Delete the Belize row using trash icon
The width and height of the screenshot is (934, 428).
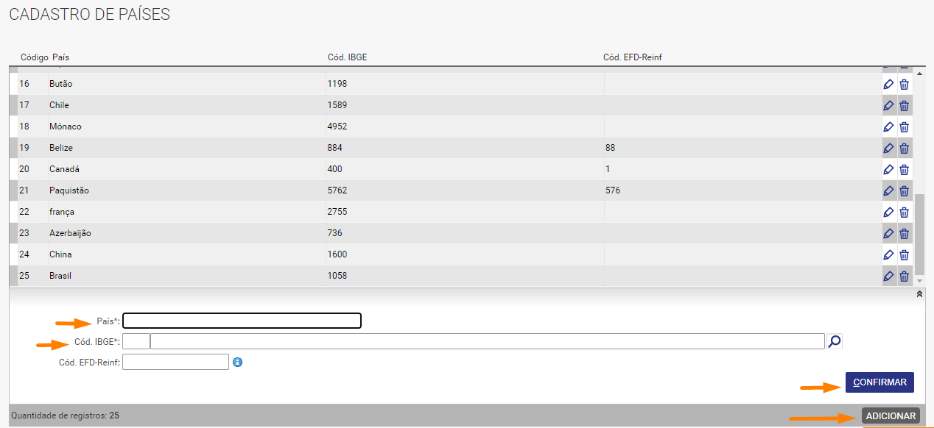[x=905, y=149]
